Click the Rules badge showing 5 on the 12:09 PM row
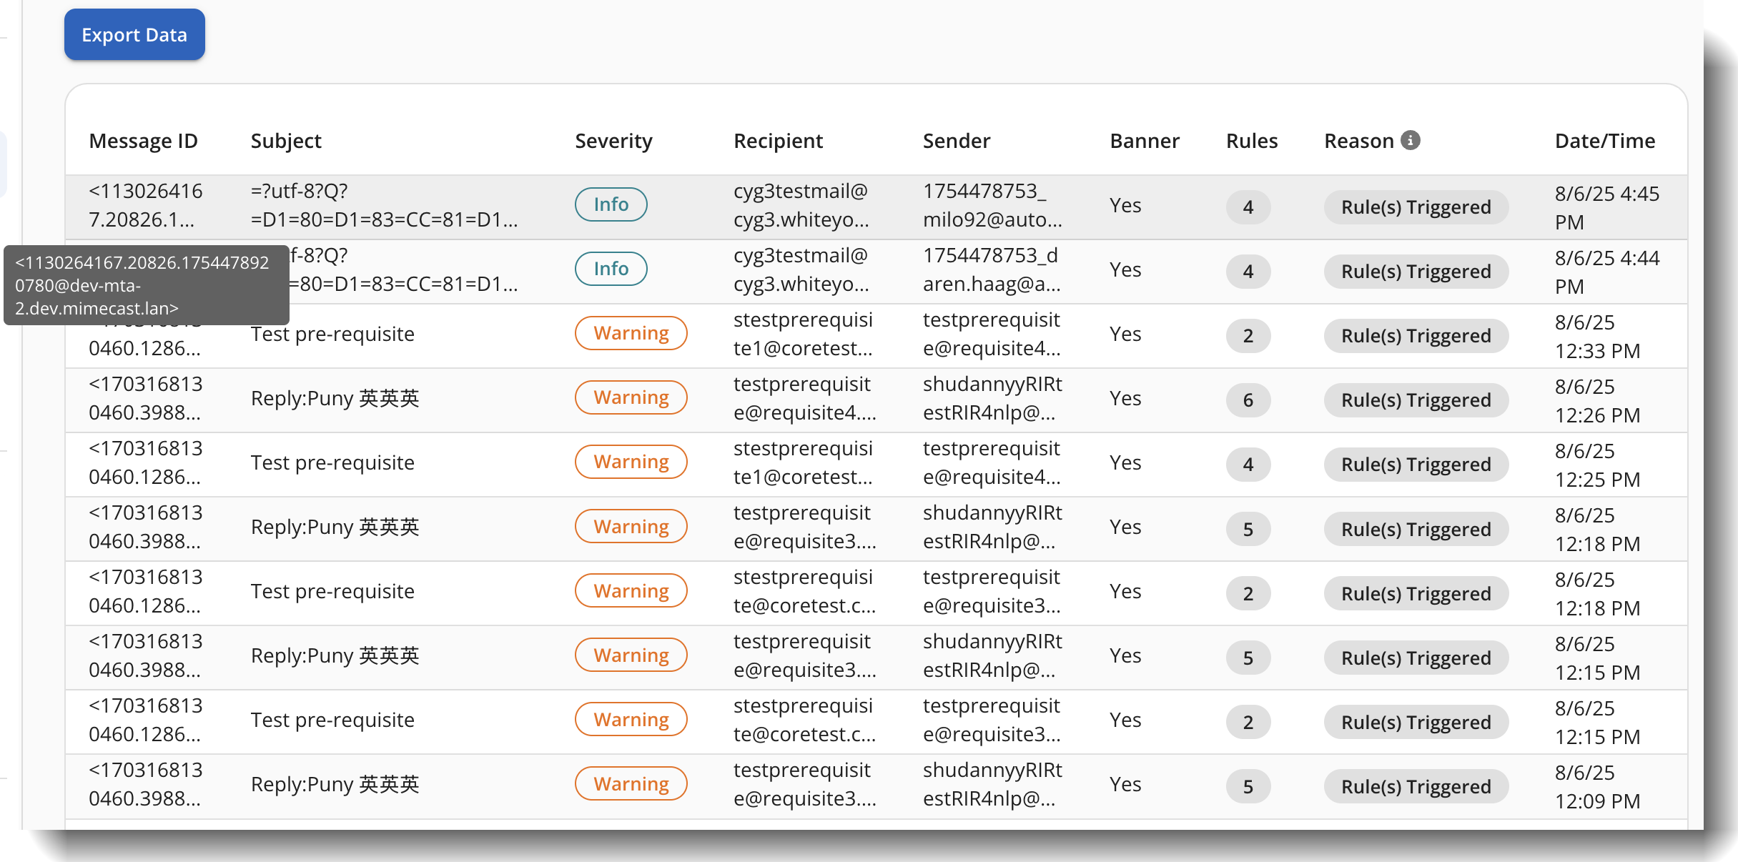The width and height of the screenshot is (1738, 862). [x=1248, y=786]
